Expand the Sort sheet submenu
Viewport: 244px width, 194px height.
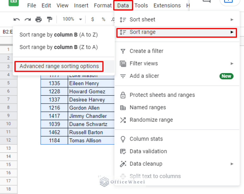(x=177, y=19)
